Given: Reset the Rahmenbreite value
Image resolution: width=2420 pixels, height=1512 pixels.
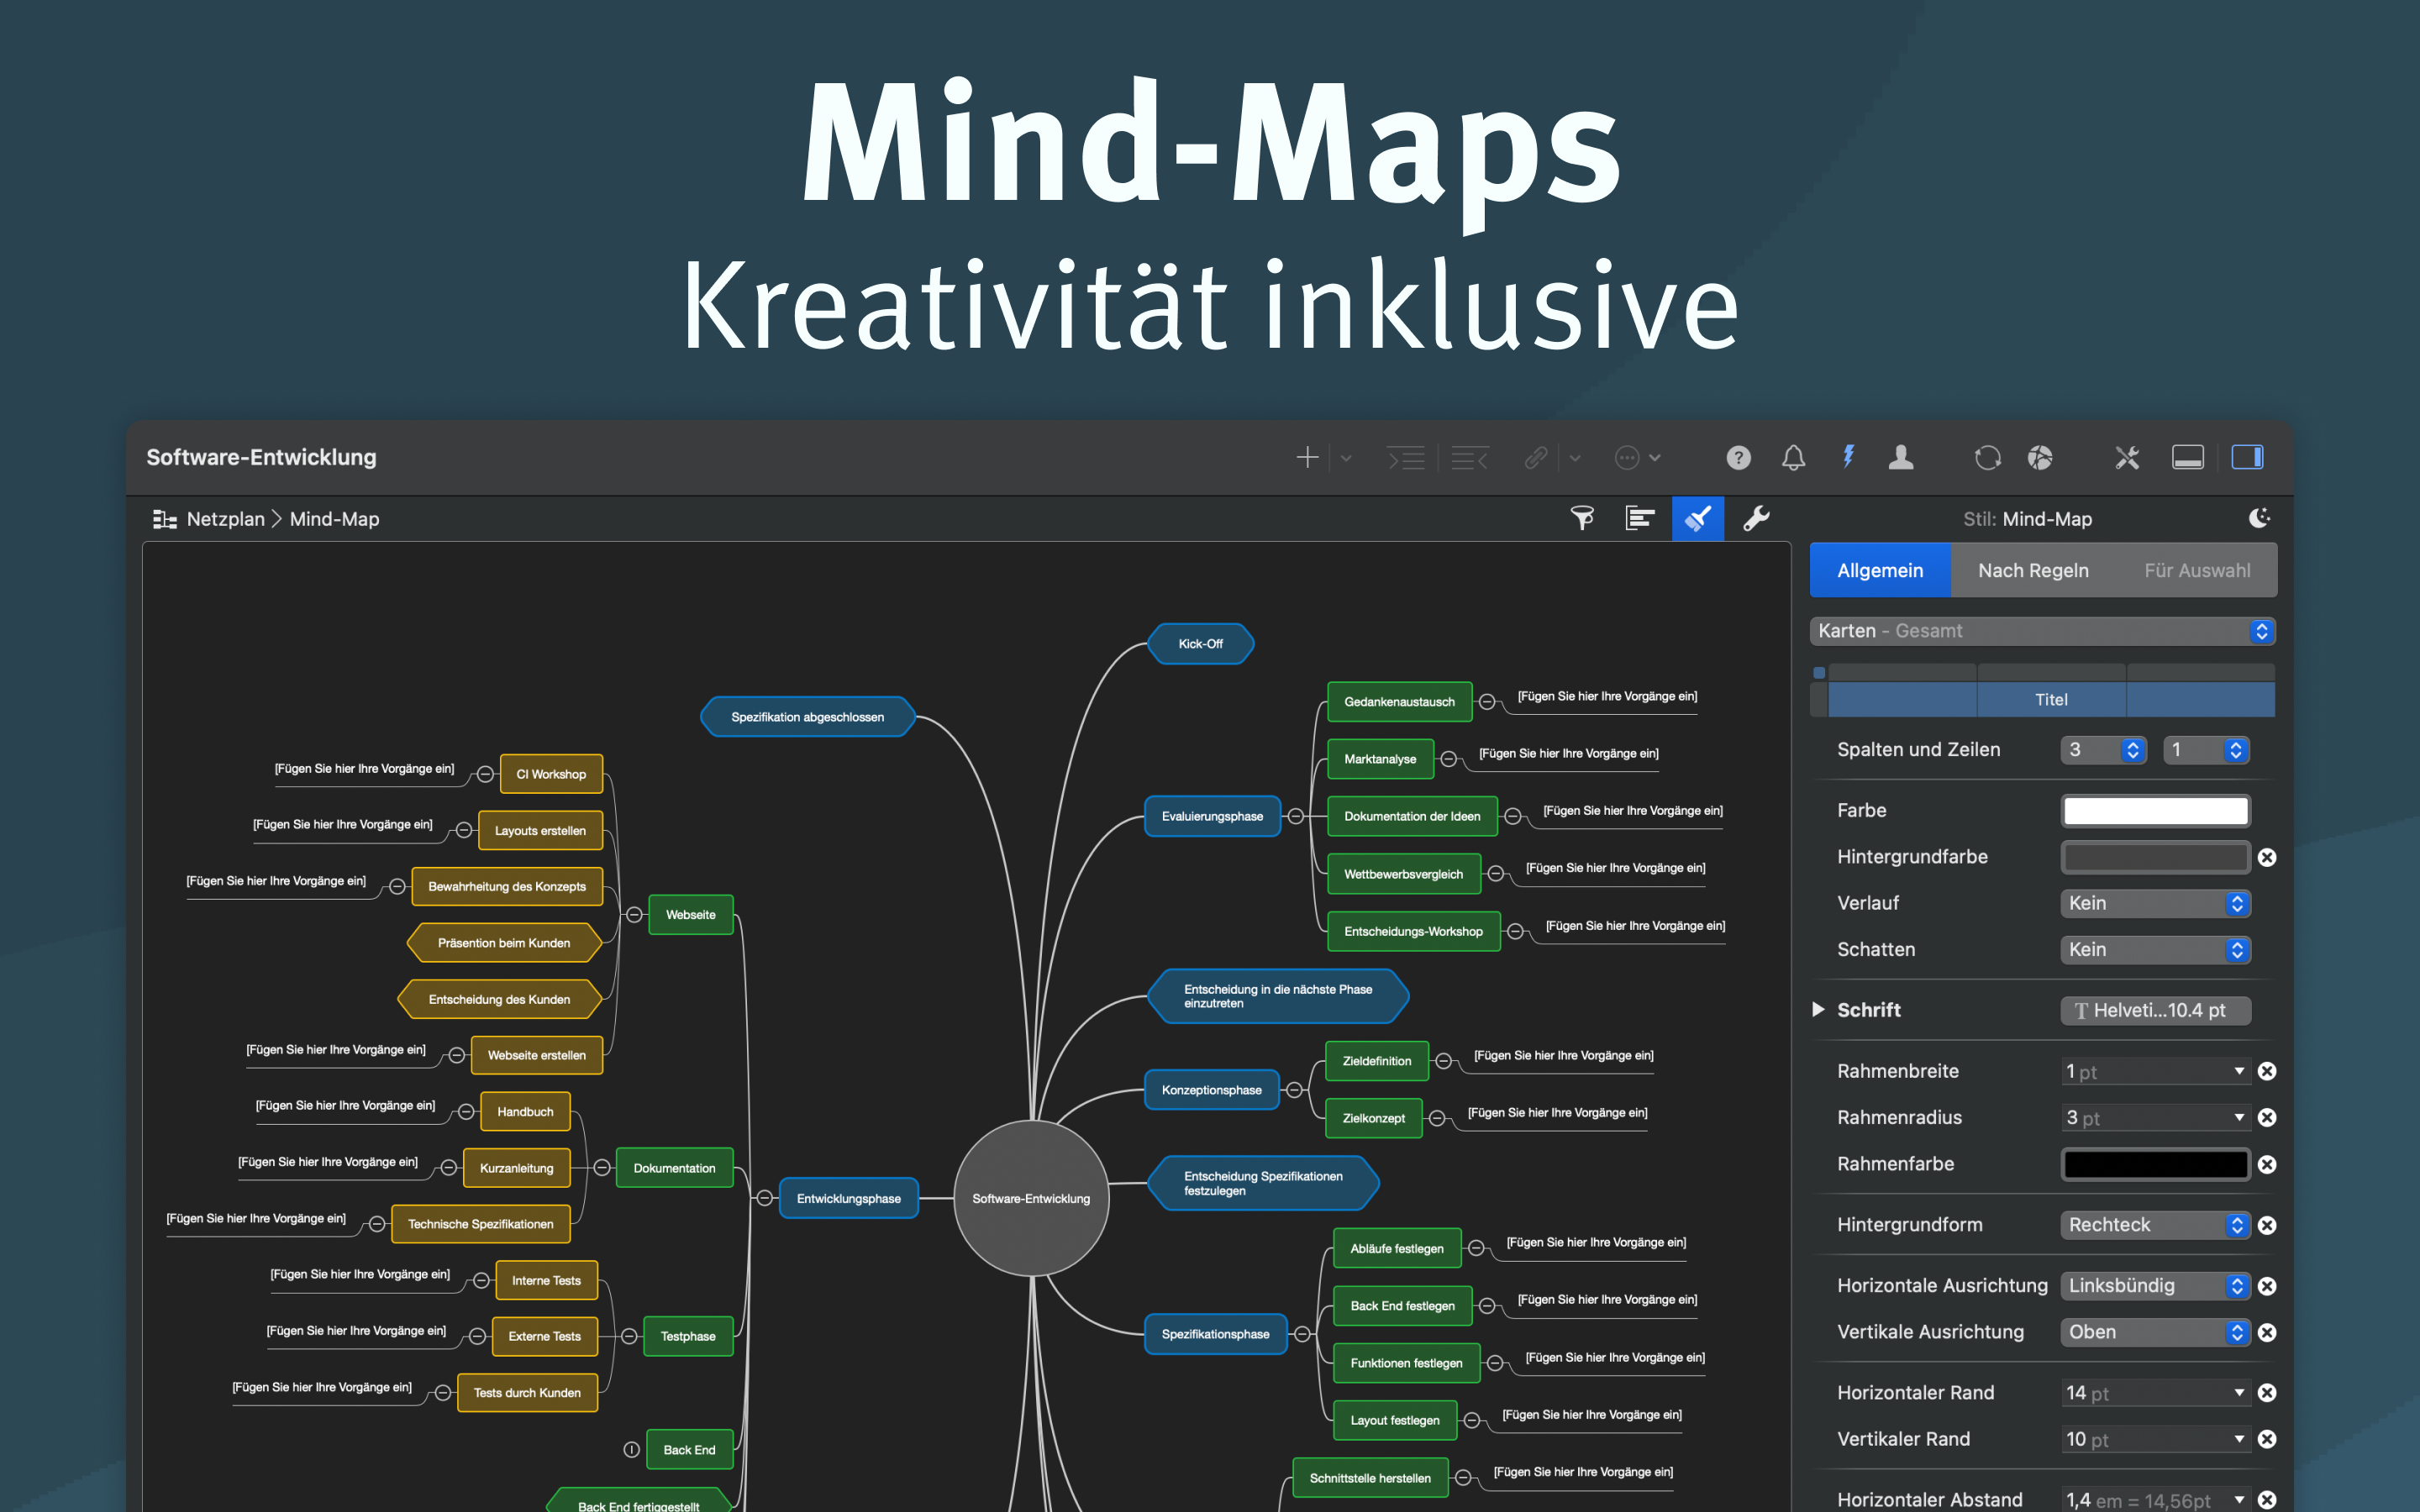Looking at the screenshot, I should click(2267, 1071).
